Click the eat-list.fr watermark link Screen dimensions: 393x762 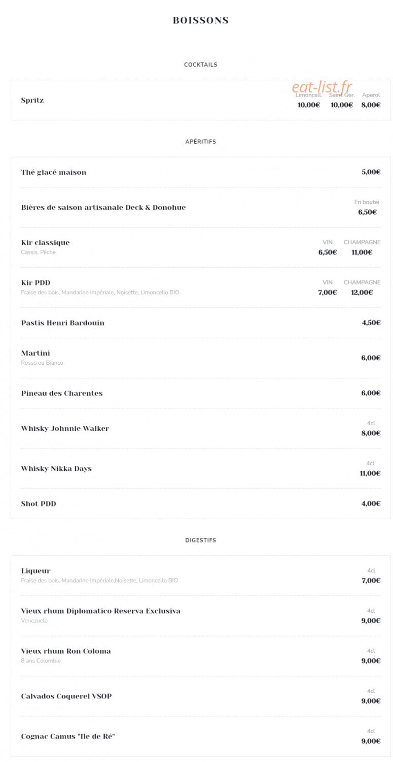coord(321,87)
